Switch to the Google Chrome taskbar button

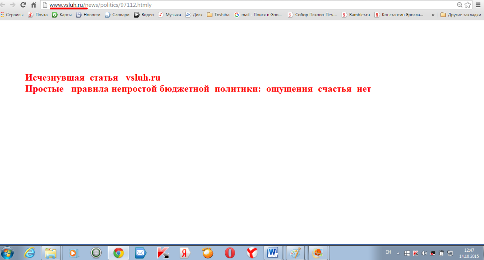(x=118, y=253)
